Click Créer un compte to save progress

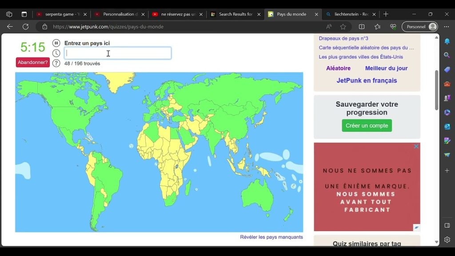click(x=367, y=125)
